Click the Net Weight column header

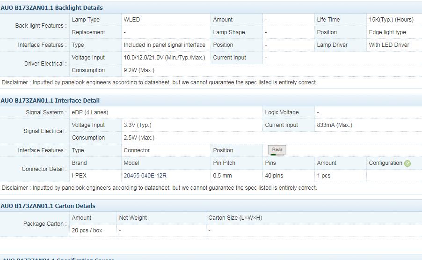133,218
